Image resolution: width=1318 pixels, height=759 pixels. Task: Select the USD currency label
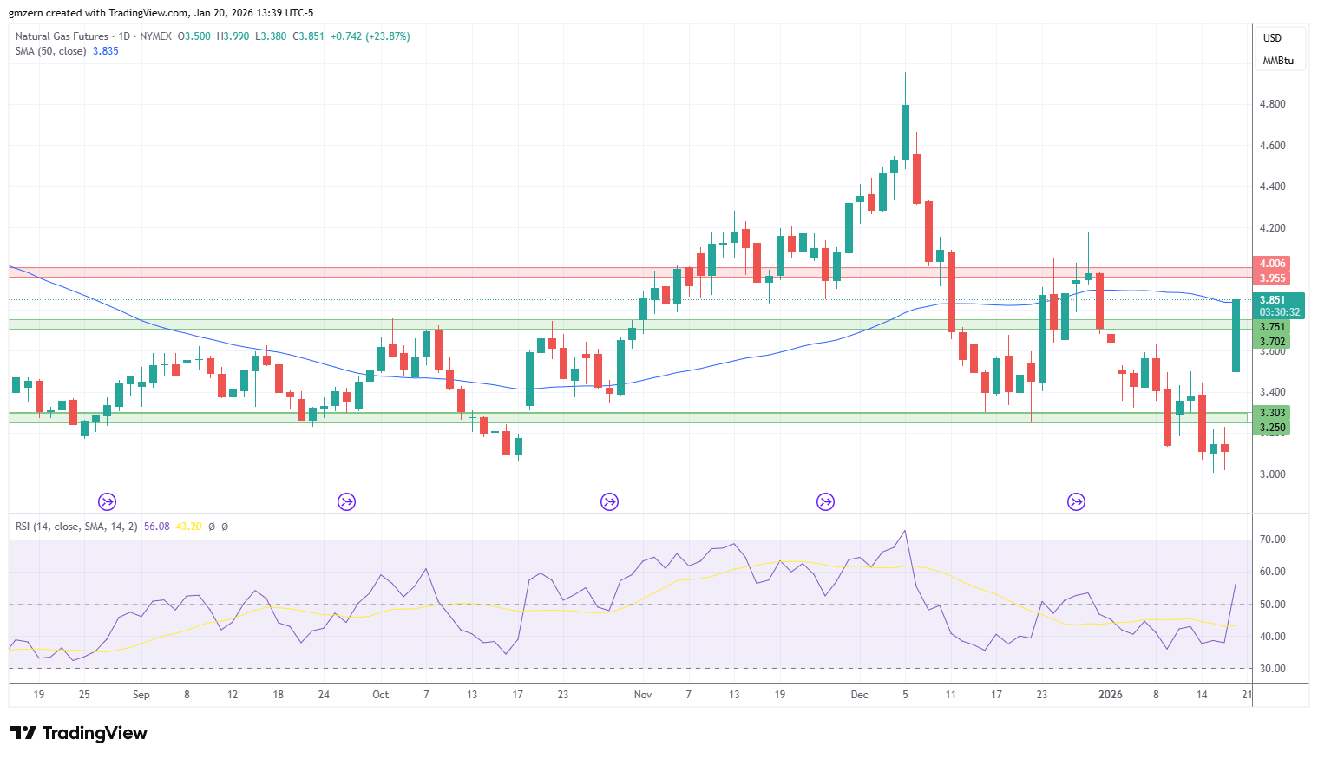1272,38
